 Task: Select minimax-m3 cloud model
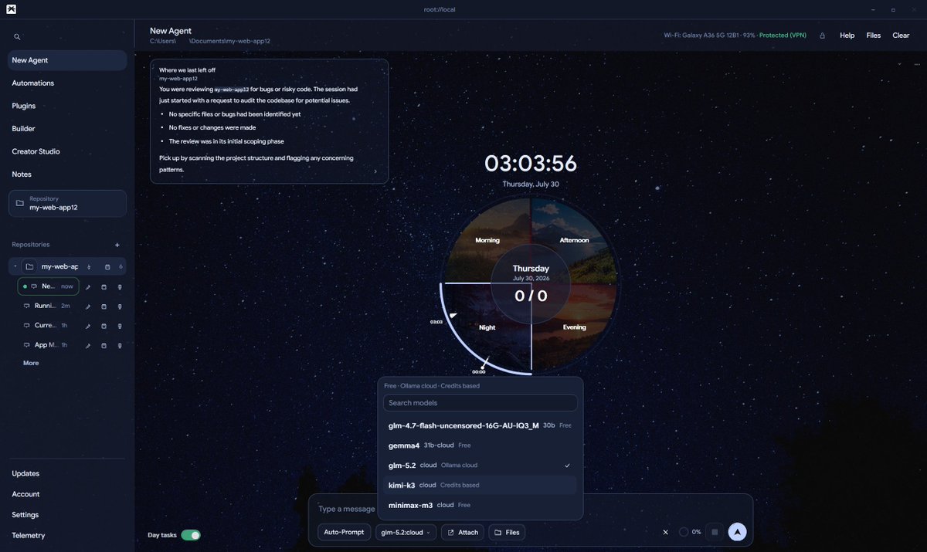(480, 505)
